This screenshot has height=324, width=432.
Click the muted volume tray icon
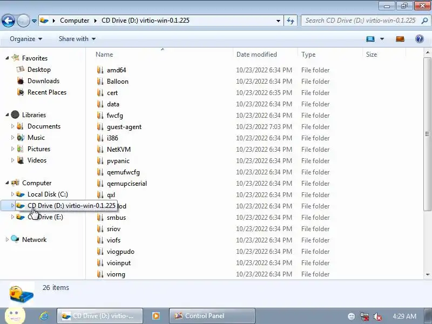377,316
